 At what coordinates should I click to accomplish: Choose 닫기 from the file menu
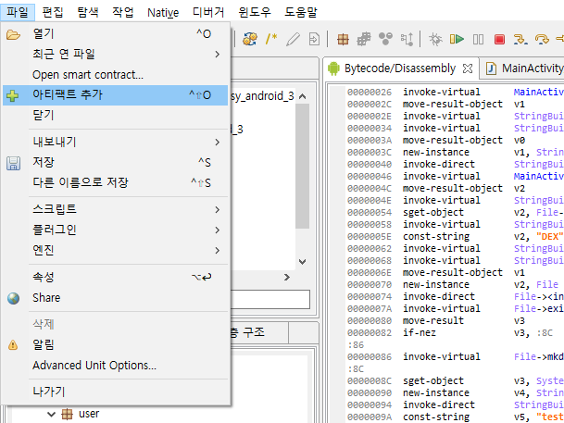pos(115,115)
